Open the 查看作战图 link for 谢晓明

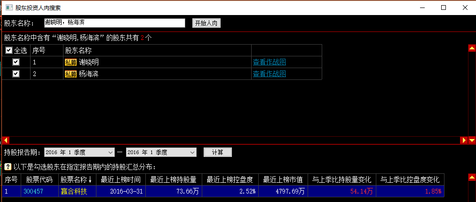pyautogui.click(x=270, y=62)
